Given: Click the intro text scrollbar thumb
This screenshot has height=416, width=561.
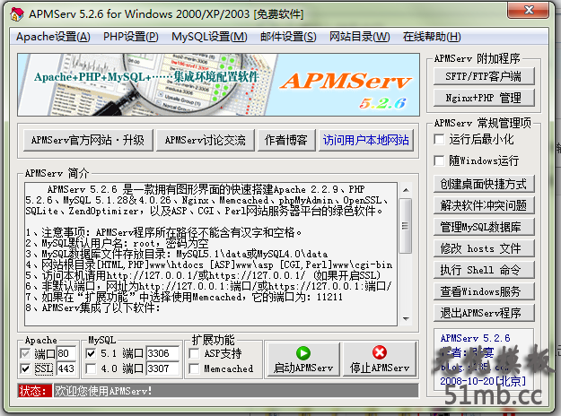Looking at the screenshot, I should [x=406, y=226].
